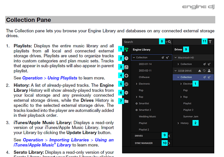Expand Rap under 32GB DRIVE

coord(181,97)
